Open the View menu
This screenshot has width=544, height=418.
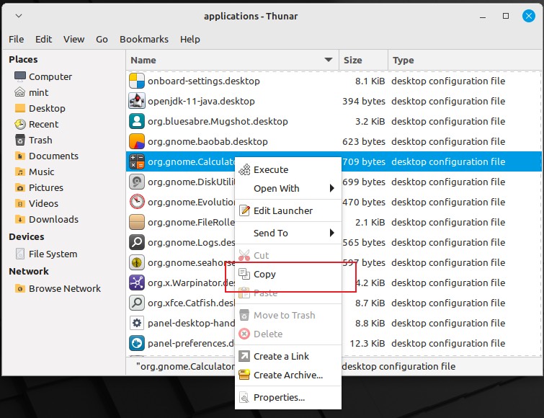[74, 39]
